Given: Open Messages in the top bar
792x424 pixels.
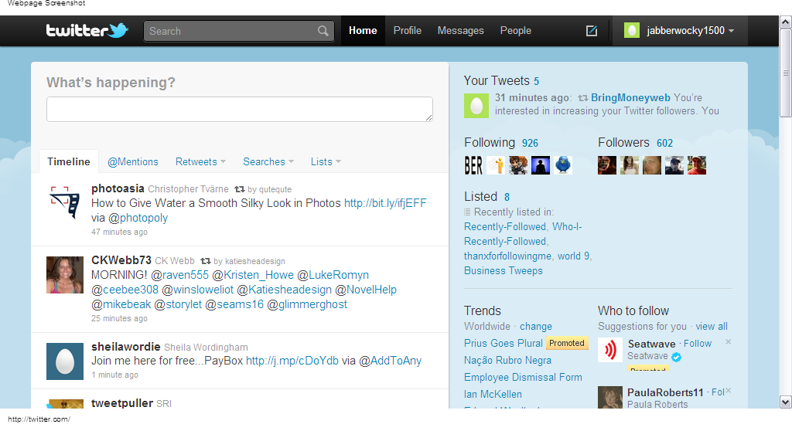Looking at the screenshot, I should [x=461, y=31].
